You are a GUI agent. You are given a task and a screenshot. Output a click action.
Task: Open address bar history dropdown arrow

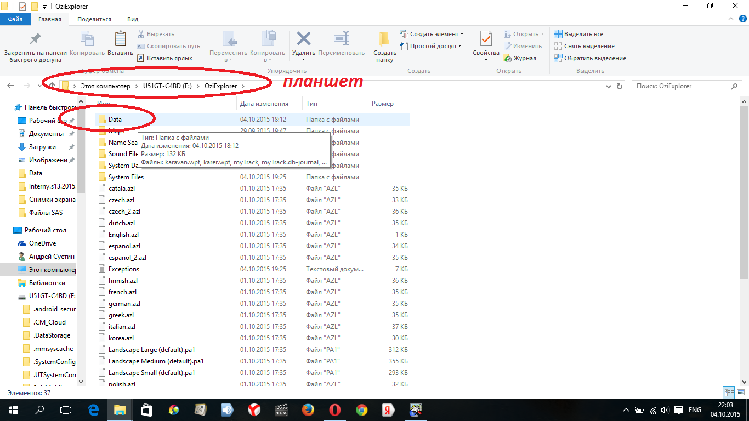(x=608, y=86)
